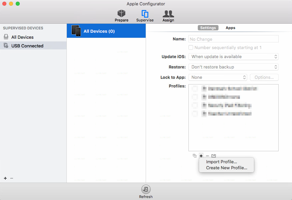Image resolution: width=292 pixels, height=200 pixels.
Task: Click the add profile plus button
Action: click(201, 156)
